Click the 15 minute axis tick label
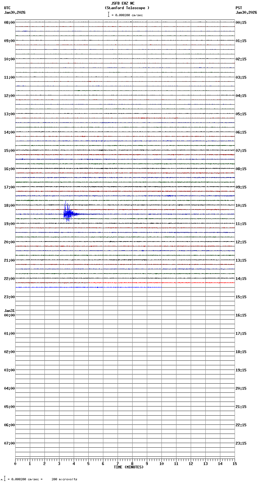Image resolution: width=259 pixels, height=483 pixels. tap(235, 464)
